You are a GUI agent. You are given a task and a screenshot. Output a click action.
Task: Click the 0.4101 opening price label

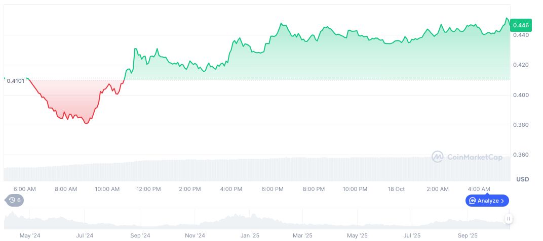15,81
